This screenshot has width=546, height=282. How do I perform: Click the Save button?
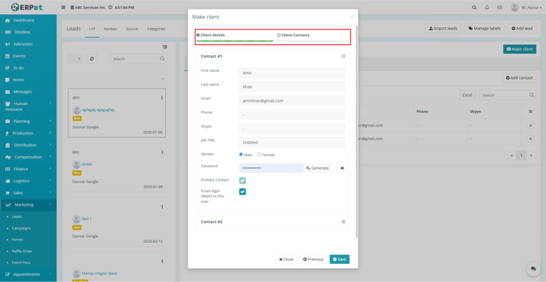pyautogui.click(x=339, y=259)
